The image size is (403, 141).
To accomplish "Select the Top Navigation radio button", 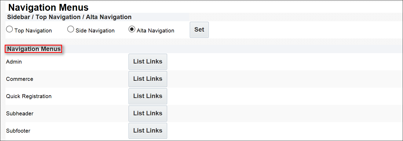I will coord(9,30).
